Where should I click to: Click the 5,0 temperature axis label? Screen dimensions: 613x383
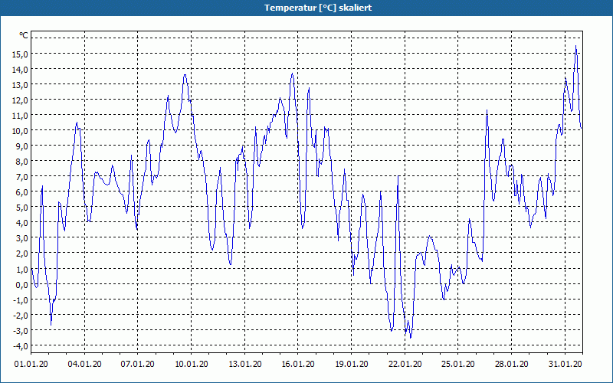(22, 208)
